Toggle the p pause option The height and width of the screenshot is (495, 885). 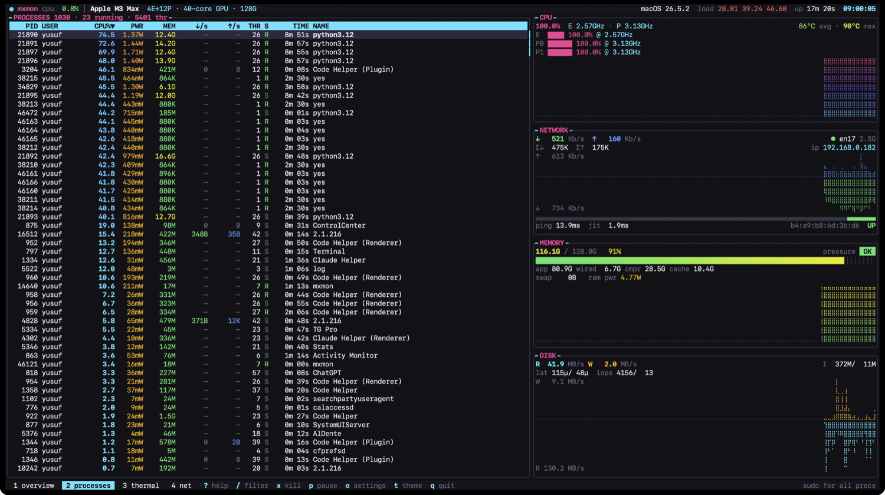pyautogui.click(x=323, y=486)
